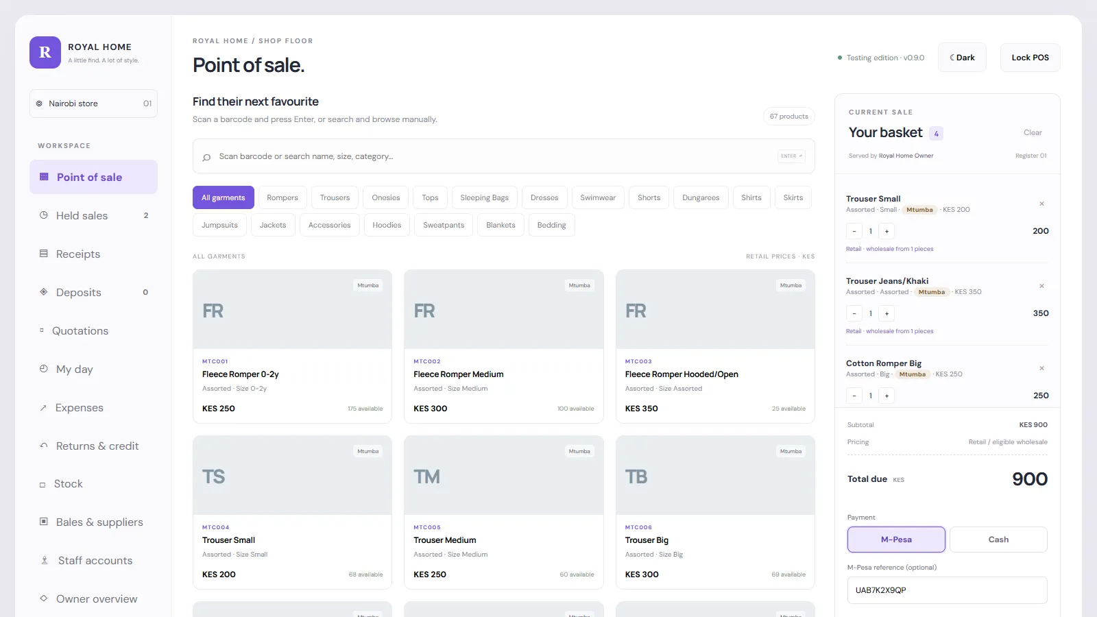Increase Trouser Jeans/Khaki quantity

point(887,313)
